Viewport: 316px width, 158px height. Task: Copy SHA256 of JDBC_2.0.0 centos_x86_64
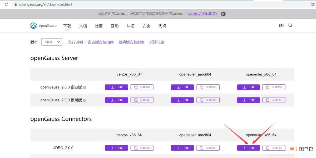coord(142,148)
